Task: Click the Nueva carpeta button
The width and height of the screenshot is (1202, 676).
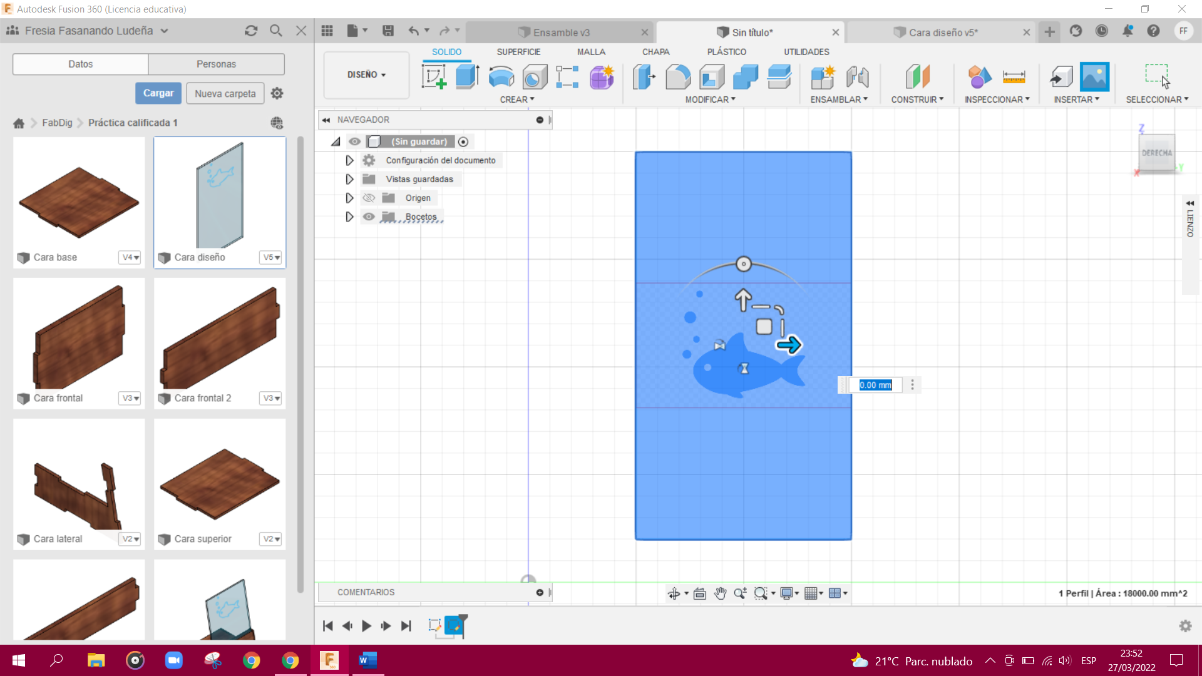Action: pyautogui.click(x=225, y=93)
